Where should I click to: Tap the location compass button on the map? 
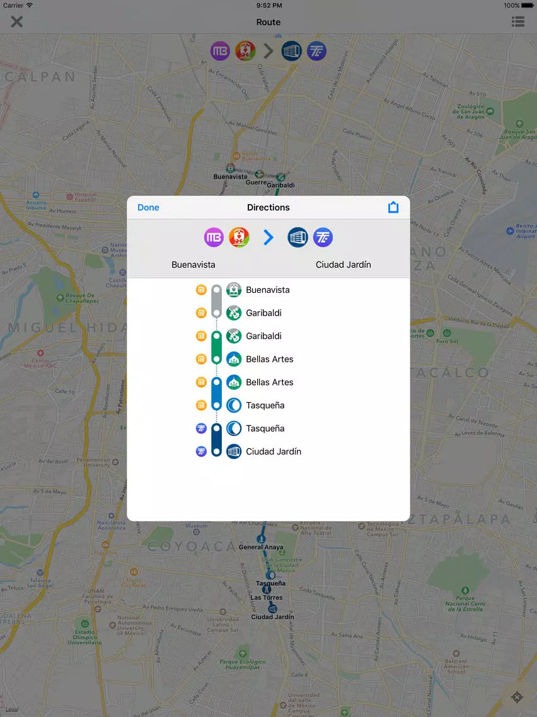tap(517, 697)
